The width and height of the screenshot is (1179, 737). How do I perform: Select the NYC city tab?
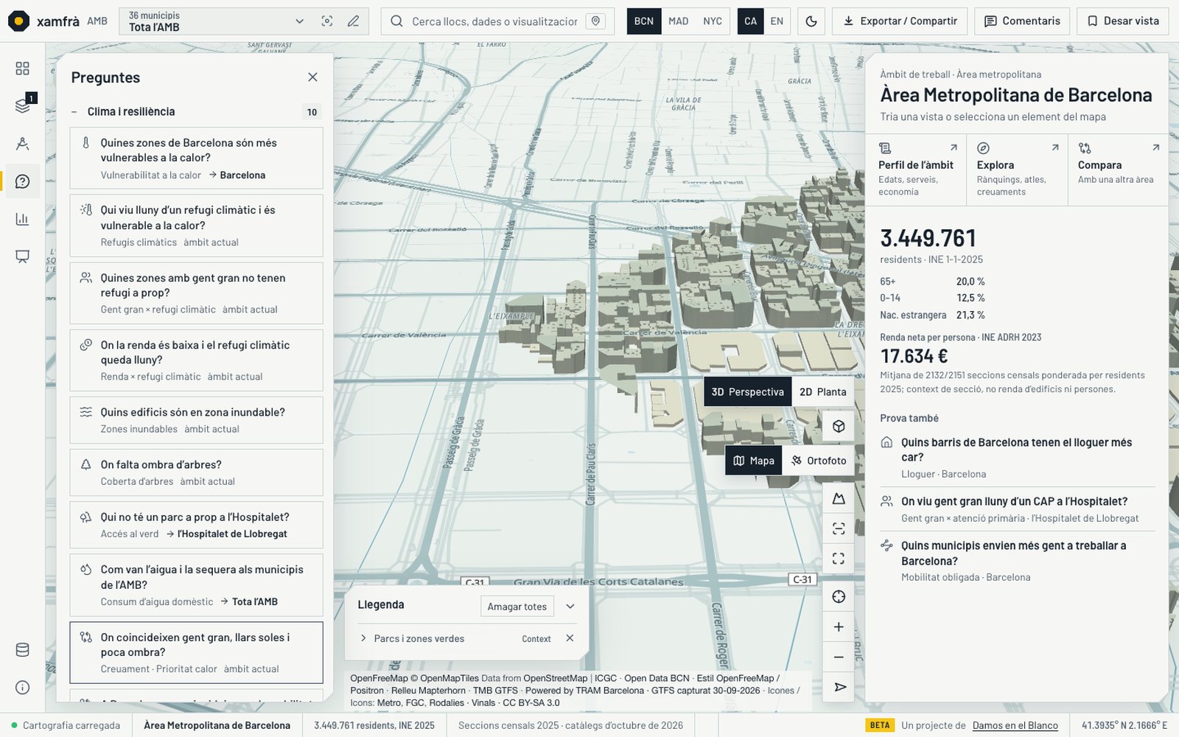[713, 21]
